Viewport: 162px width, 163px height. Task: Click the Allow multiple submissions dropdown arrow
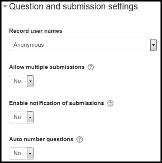pyautogui.click(x=30, y=81)
